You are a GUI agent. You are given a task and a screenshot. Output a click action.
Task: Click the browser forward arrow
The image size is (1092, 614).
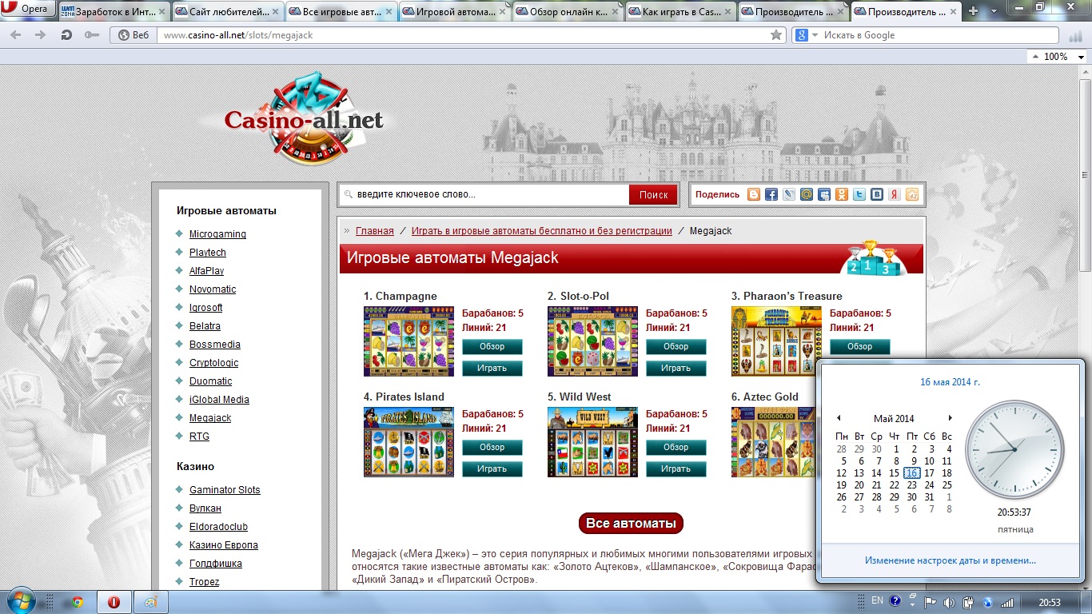(40, 35)
